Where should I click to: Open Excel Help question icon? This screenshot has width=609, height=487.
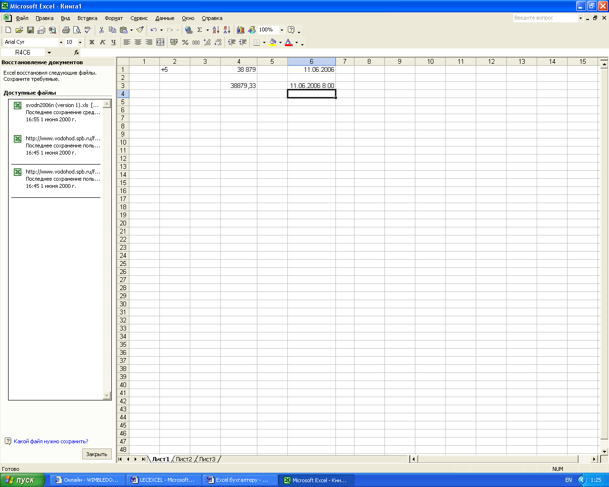(291, 30)
